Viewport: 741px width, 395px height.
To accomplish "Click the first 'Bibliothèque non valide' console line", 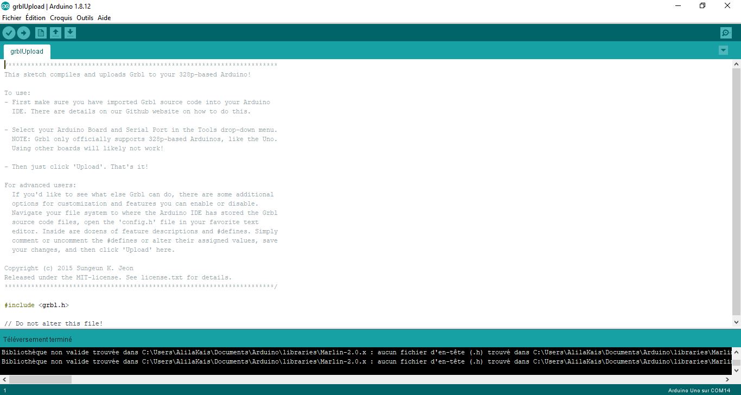I will [x=366, y=352].
